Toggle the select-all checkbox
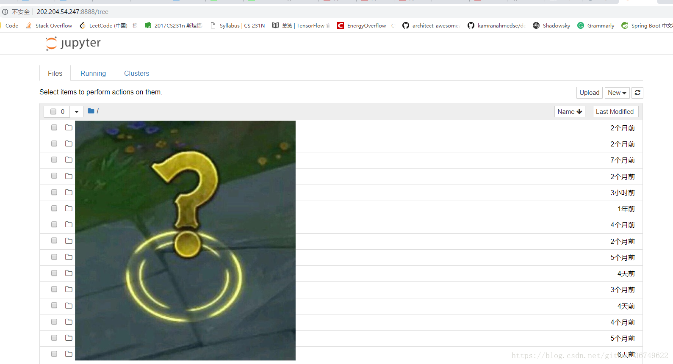 tap(53, 112)
